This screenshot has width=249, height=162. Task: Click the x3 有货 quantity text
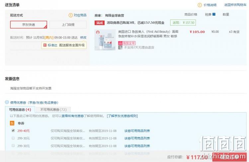(234, 32)
